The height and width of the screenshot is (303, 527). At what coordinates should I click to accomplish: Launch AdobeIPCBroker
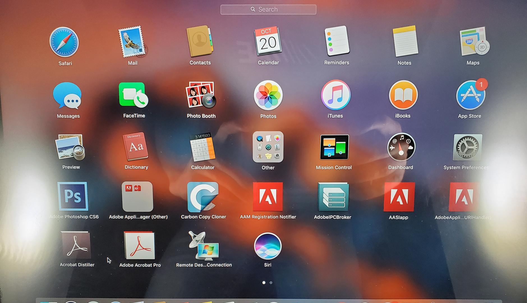[333, 197]
